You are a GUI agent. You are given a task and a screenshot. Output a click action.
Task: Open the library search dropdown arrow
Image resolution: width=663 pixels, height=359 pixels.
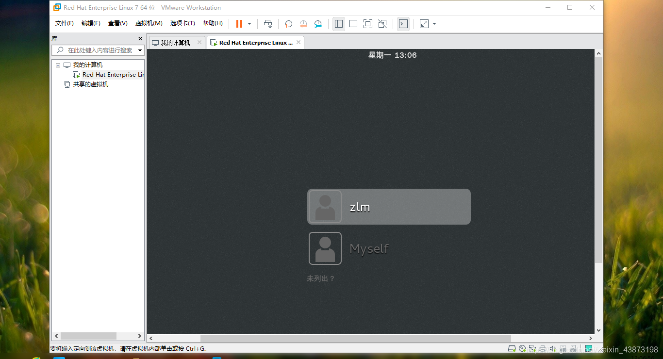pos(140,50)
